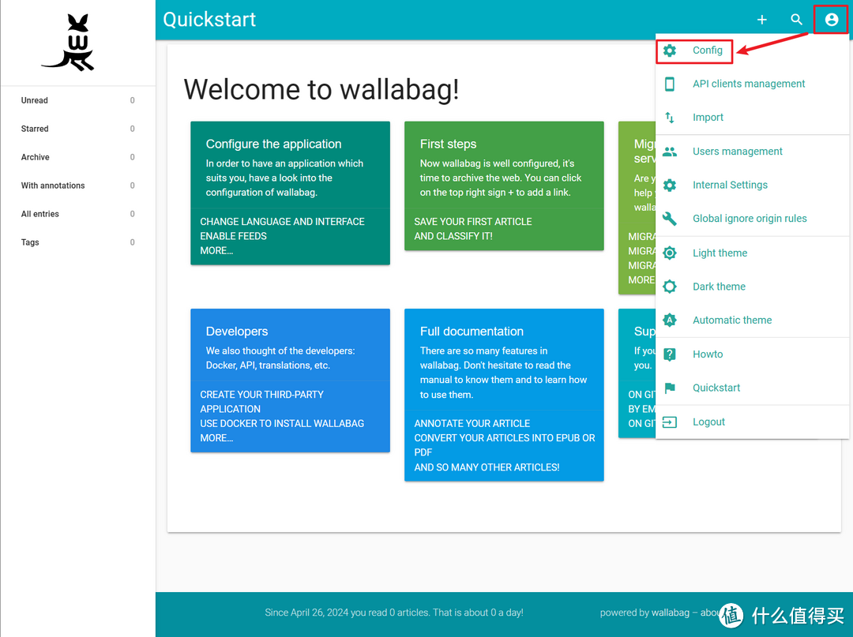Click Logout in the menu
The height and width of the screenshot is (637, 853).
coord(708,422)
